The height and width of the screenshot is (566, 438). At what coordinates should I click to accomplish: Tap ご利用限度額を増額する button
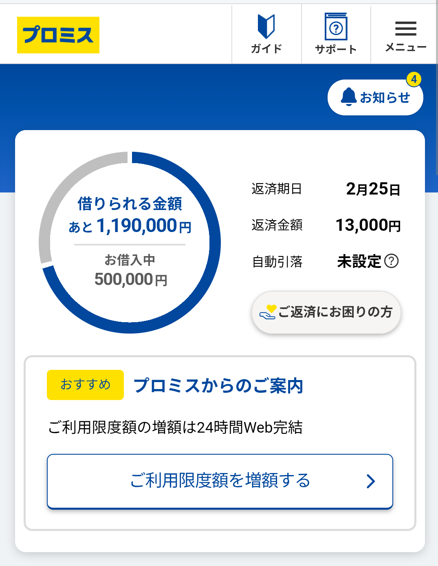click(x=220, y=481)
